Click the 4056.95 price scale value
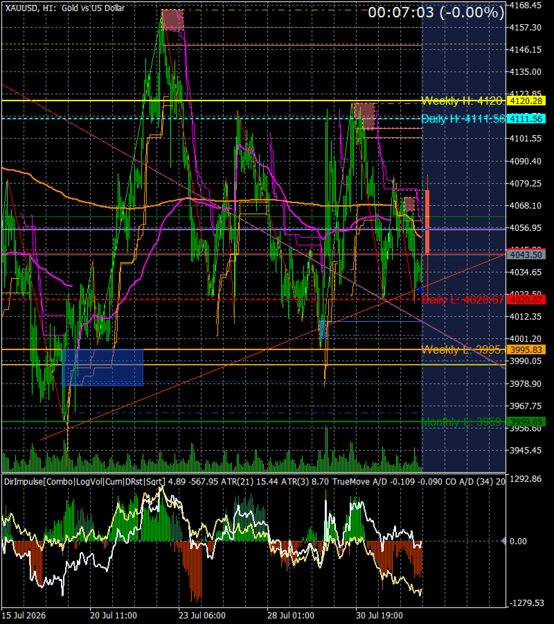554x624 pixels. tap(526, 228)
